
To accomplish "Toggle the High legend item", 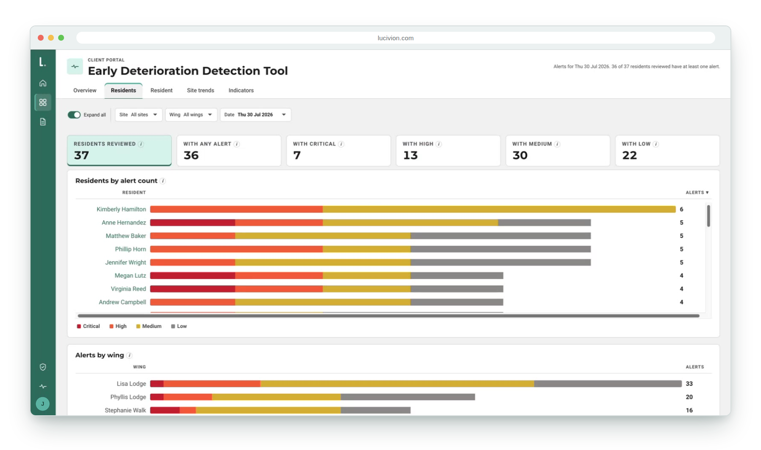I will click(x=118, y=326).
